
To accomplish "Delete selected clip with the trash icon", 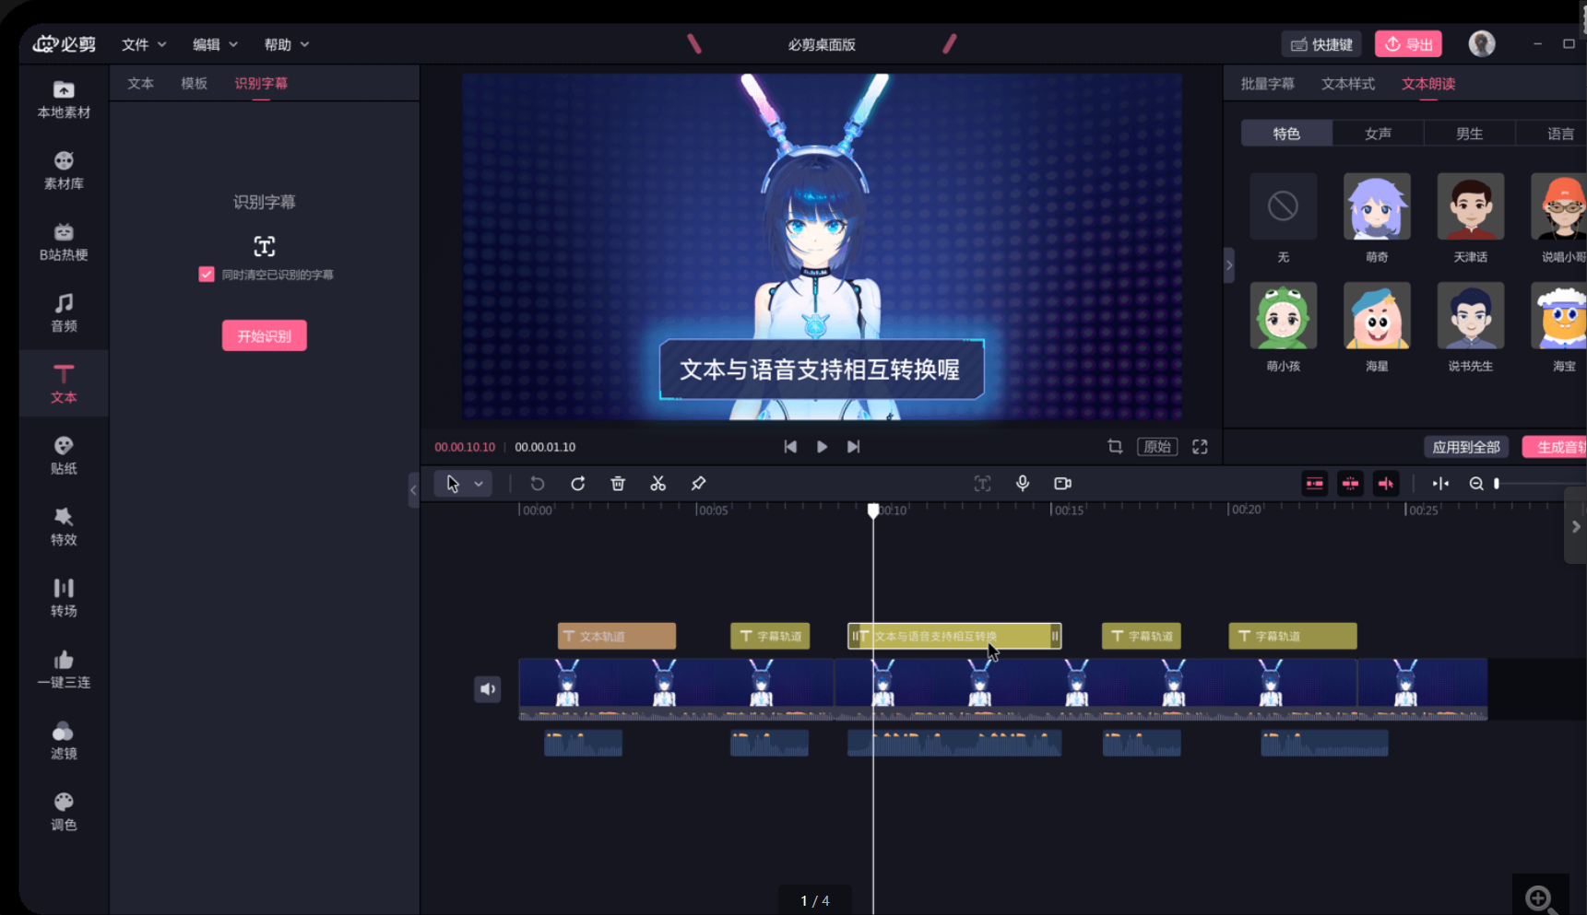I will pos(618,484).
